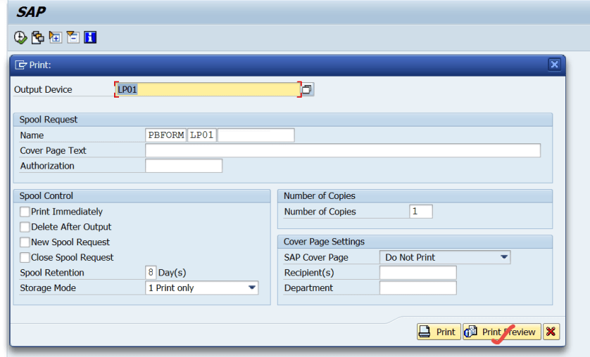
Task: Click the Day(s) unit label
Action: 172,273
